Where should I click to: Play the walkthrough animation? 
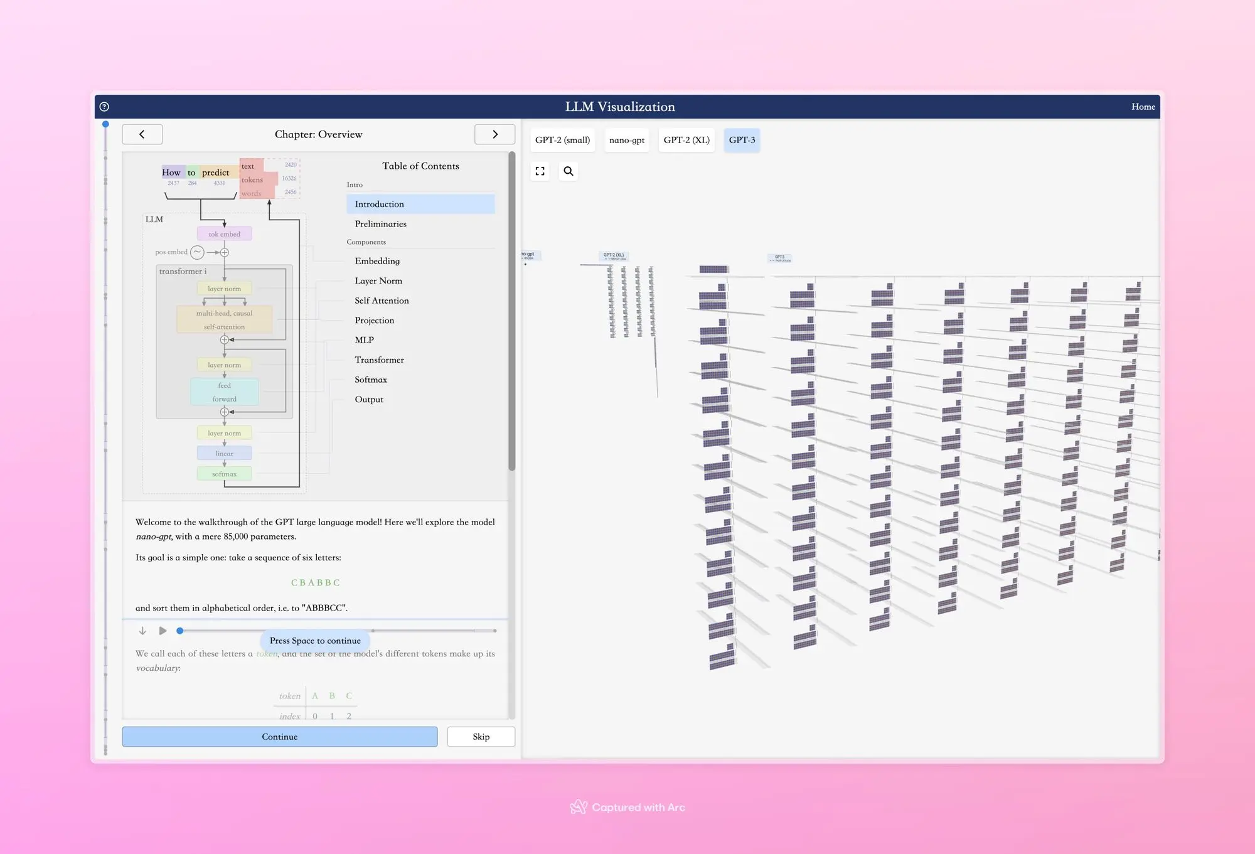(x=163, y=631)
